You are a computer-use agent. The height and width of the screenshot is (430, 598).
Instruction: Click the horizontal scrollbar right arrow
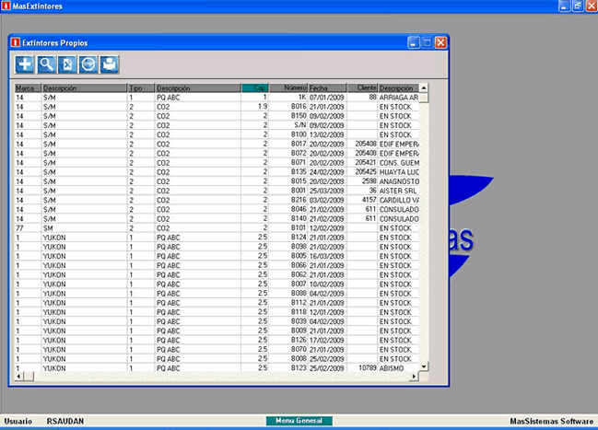tap(414, 377)
